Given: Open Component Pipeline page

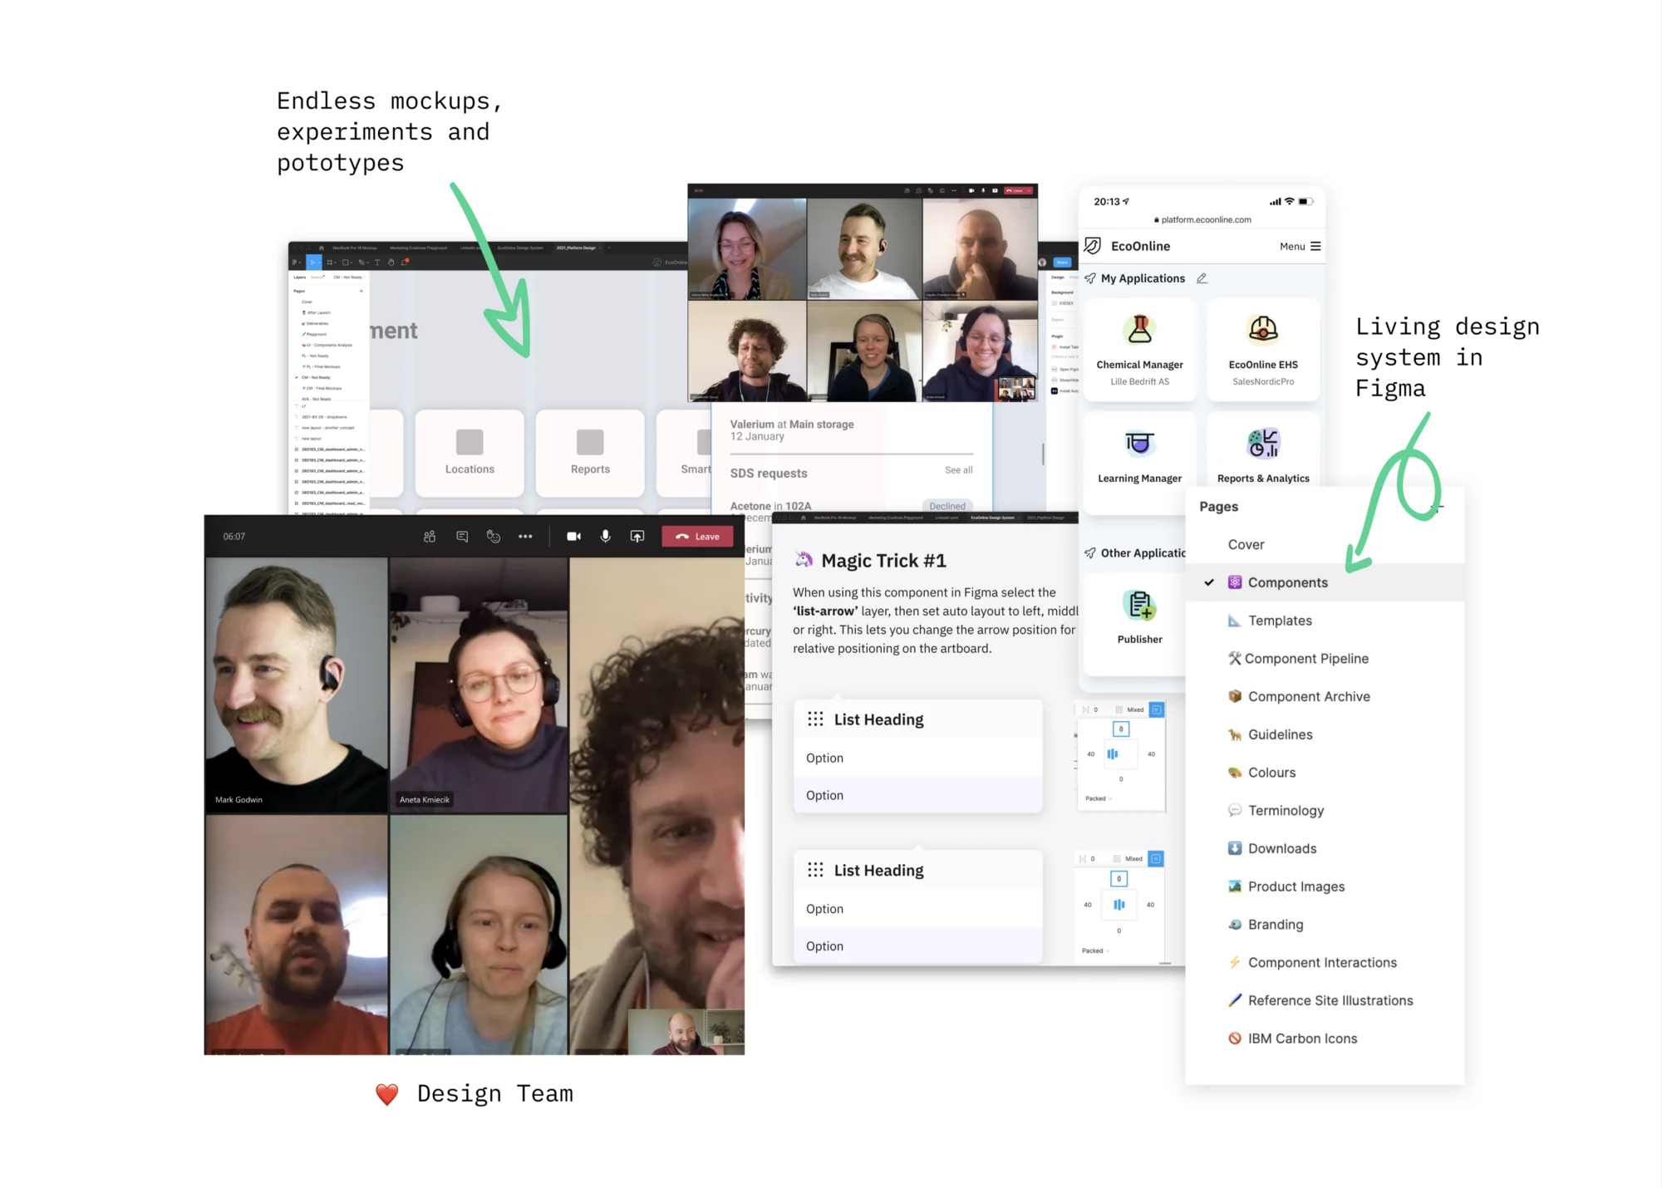Looking at the screenshot, I should click(1325, 659).
